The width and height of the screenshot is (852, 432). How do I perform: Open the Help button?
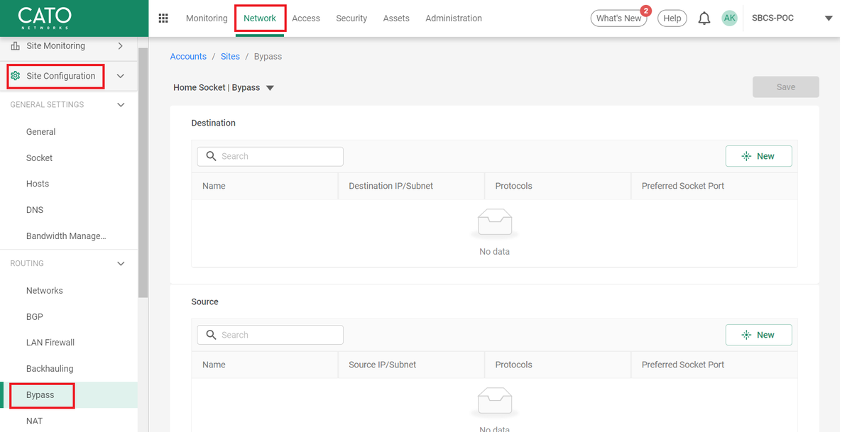[672, 18]
